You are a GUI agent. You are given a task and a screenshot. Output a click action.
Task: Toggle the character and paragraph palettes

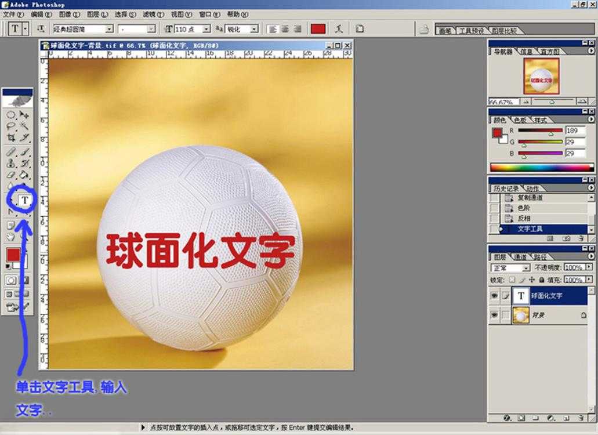[359, 28]
